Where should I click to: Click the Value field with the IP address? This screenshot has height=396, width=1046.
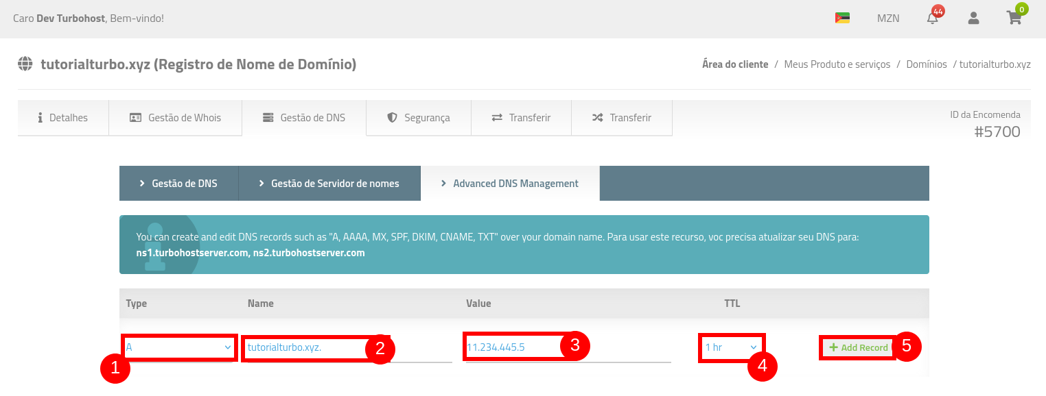(511, 347)
